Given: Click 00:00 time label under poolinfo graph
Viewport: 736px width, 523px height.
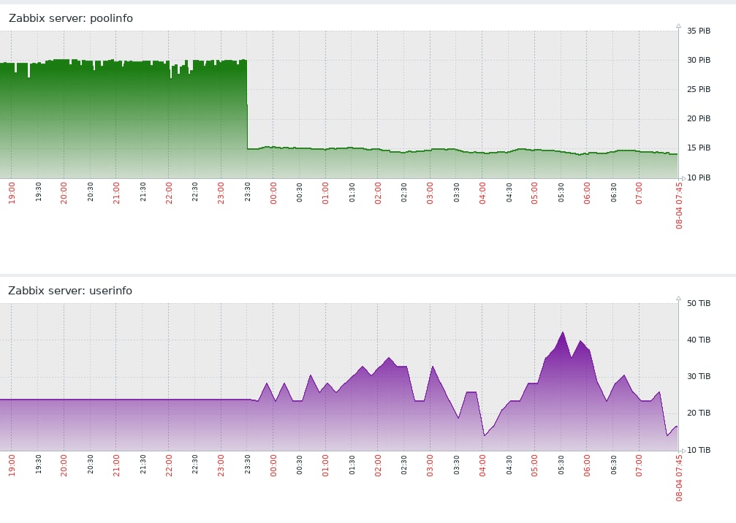Looking at the screenshot, I should tap(273, 194).
